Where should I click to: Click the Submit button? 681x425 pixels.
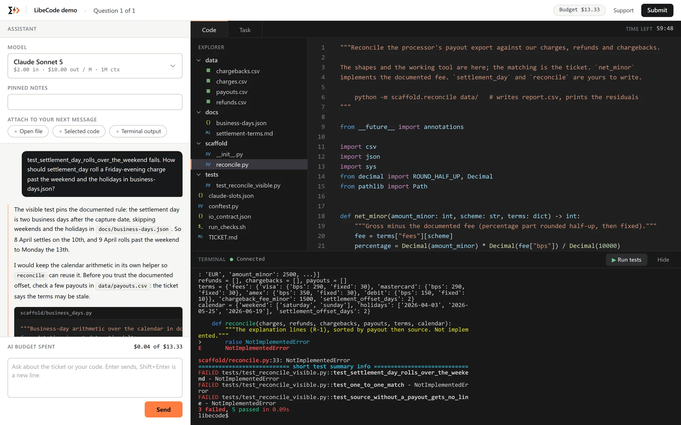pos(657,10)
